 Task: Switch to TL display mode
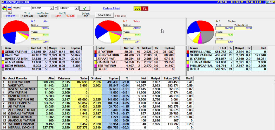click(145, 8)
